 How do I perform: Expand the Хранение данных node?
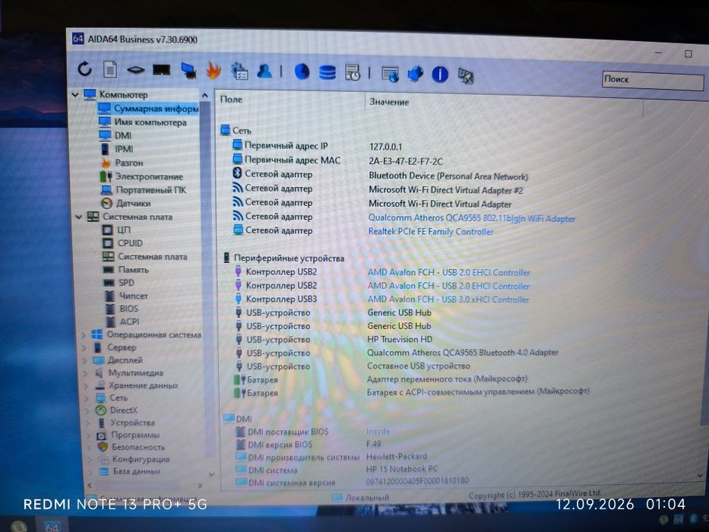[87, 386]
